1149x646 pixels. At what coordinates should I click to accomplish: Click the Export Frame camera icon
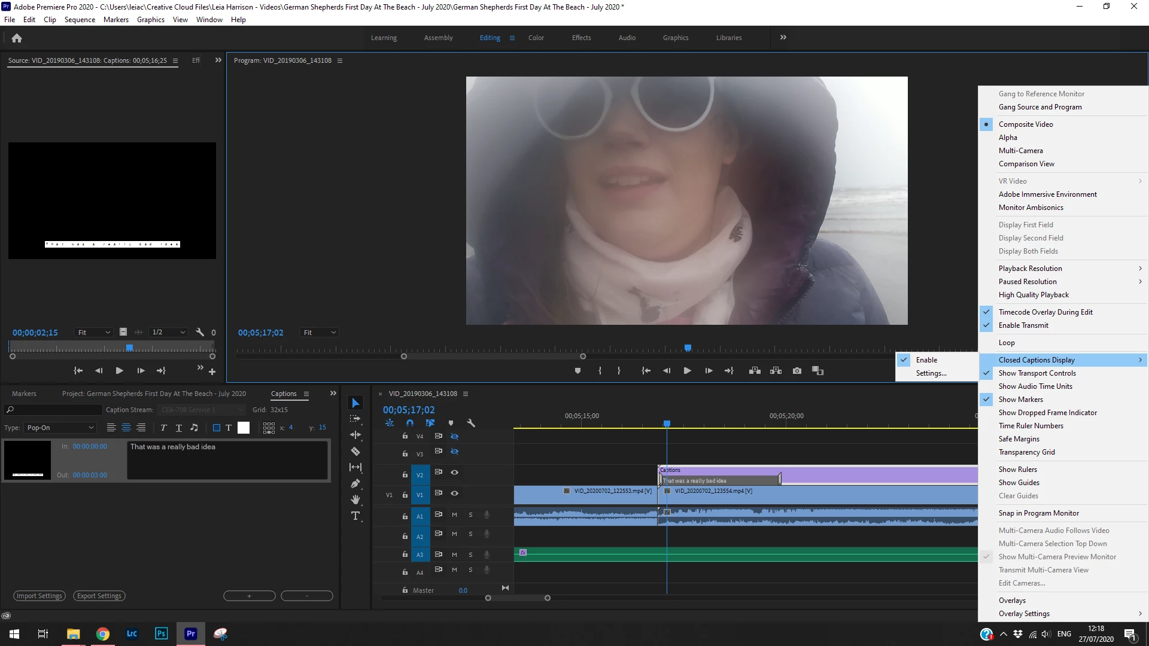797,371
